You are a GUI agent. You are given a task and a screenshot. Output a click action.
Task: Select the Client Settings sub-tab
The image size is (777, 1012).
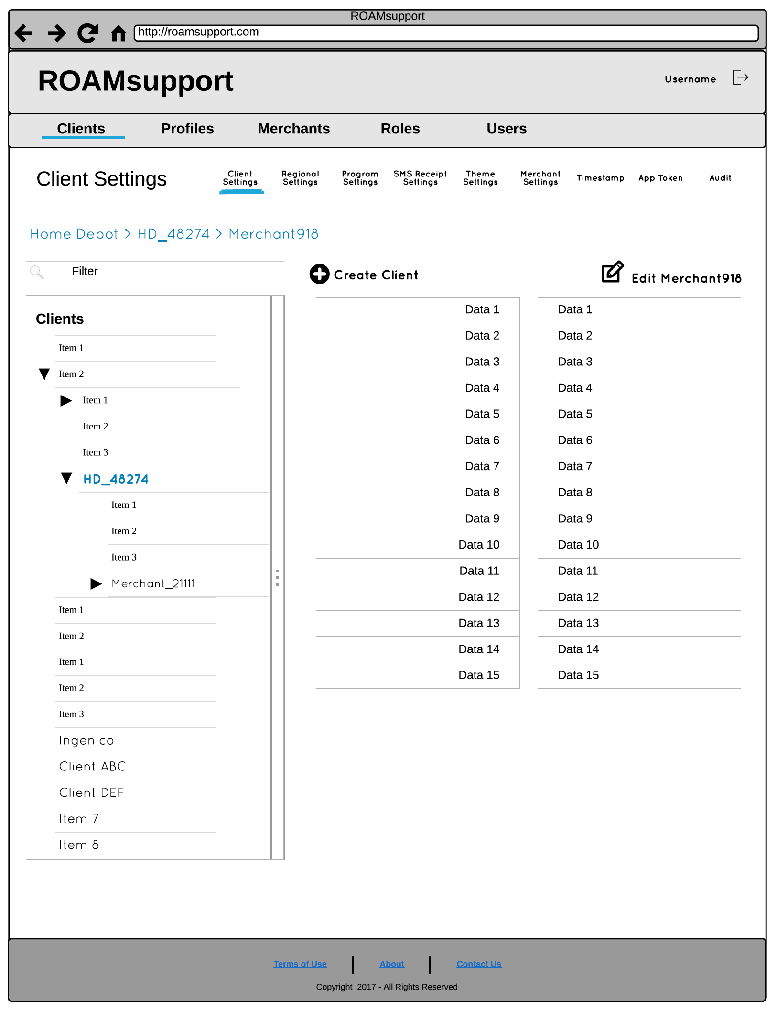[240, 178]
